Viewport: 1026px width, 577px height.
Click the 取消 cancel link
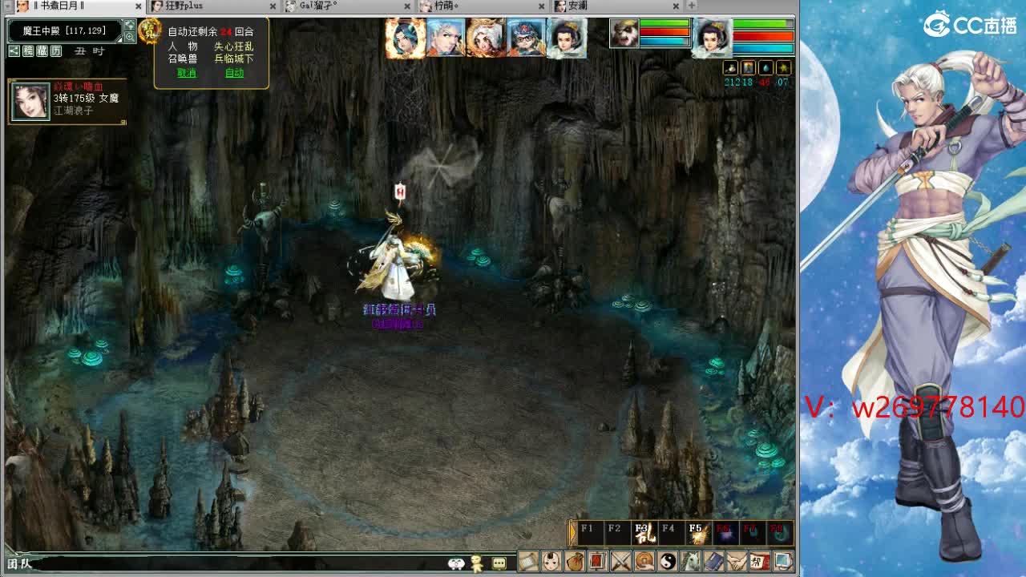(187, 73)
